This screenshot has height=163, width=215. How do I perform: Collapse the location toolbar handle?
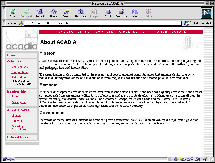tap(4, 23)
